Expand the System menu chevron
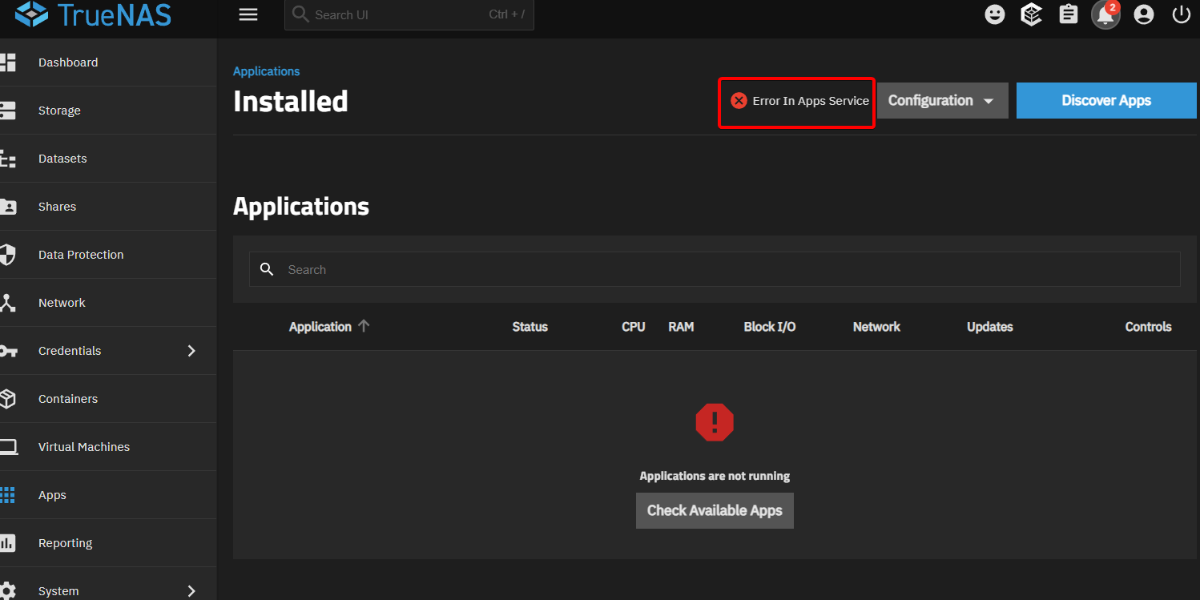1200x600 pixels. (x=191, y=591)
